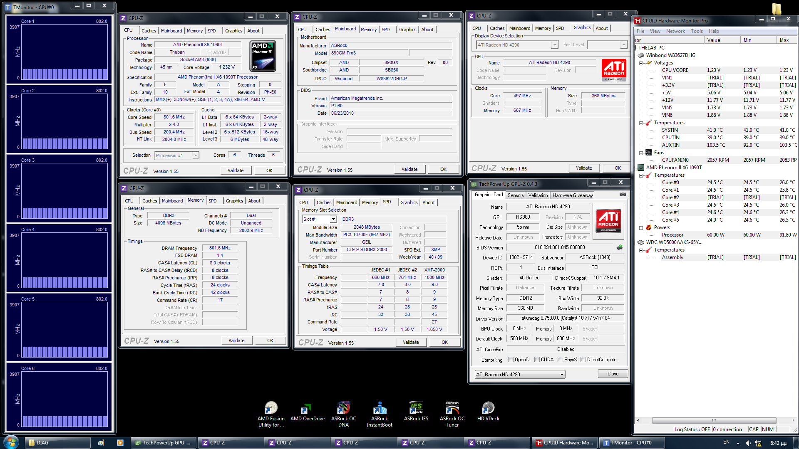Viewport: 799px width, 449px height.
Task: Click OK in the CPU-Z Mainboard window
Action: (x=443, y=169)
